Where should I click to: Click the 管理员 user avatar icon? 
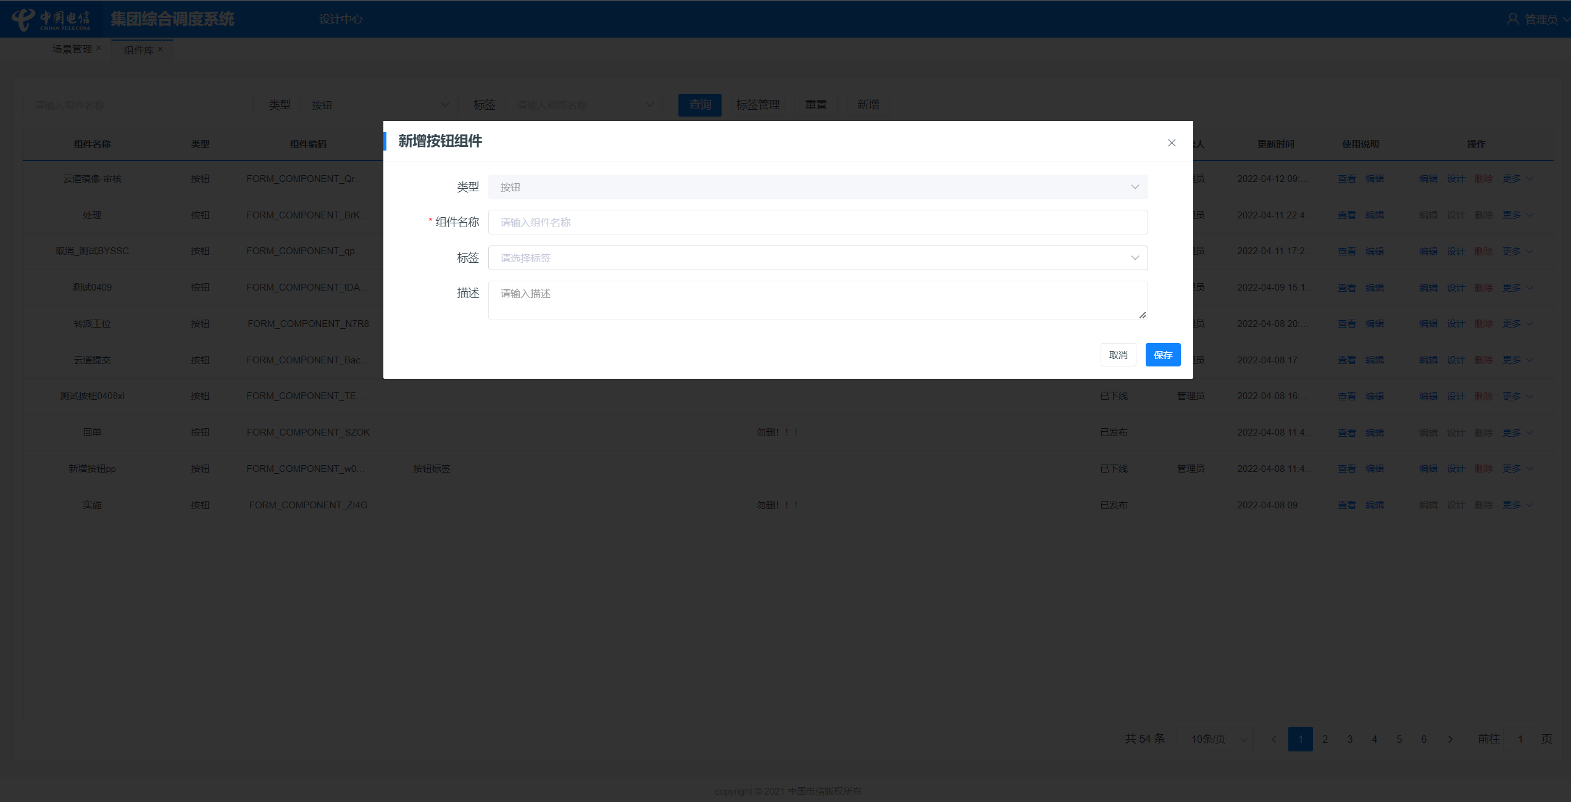click(x=1512, y=19)
